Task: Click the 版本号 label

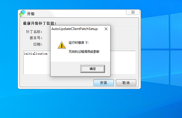Action: (36, 38)
